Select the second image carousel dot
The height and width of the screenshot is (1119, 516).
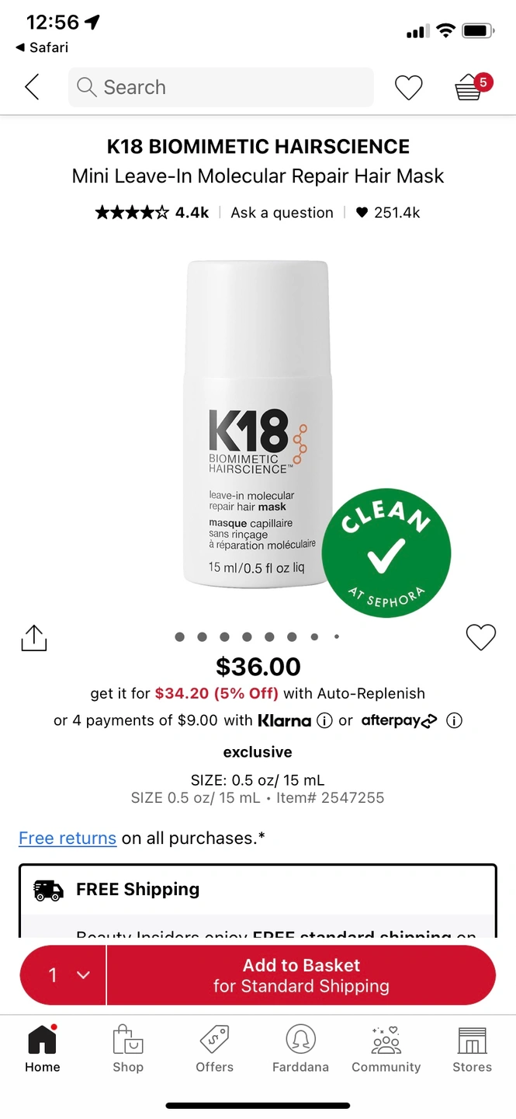(x=202, y=637)
